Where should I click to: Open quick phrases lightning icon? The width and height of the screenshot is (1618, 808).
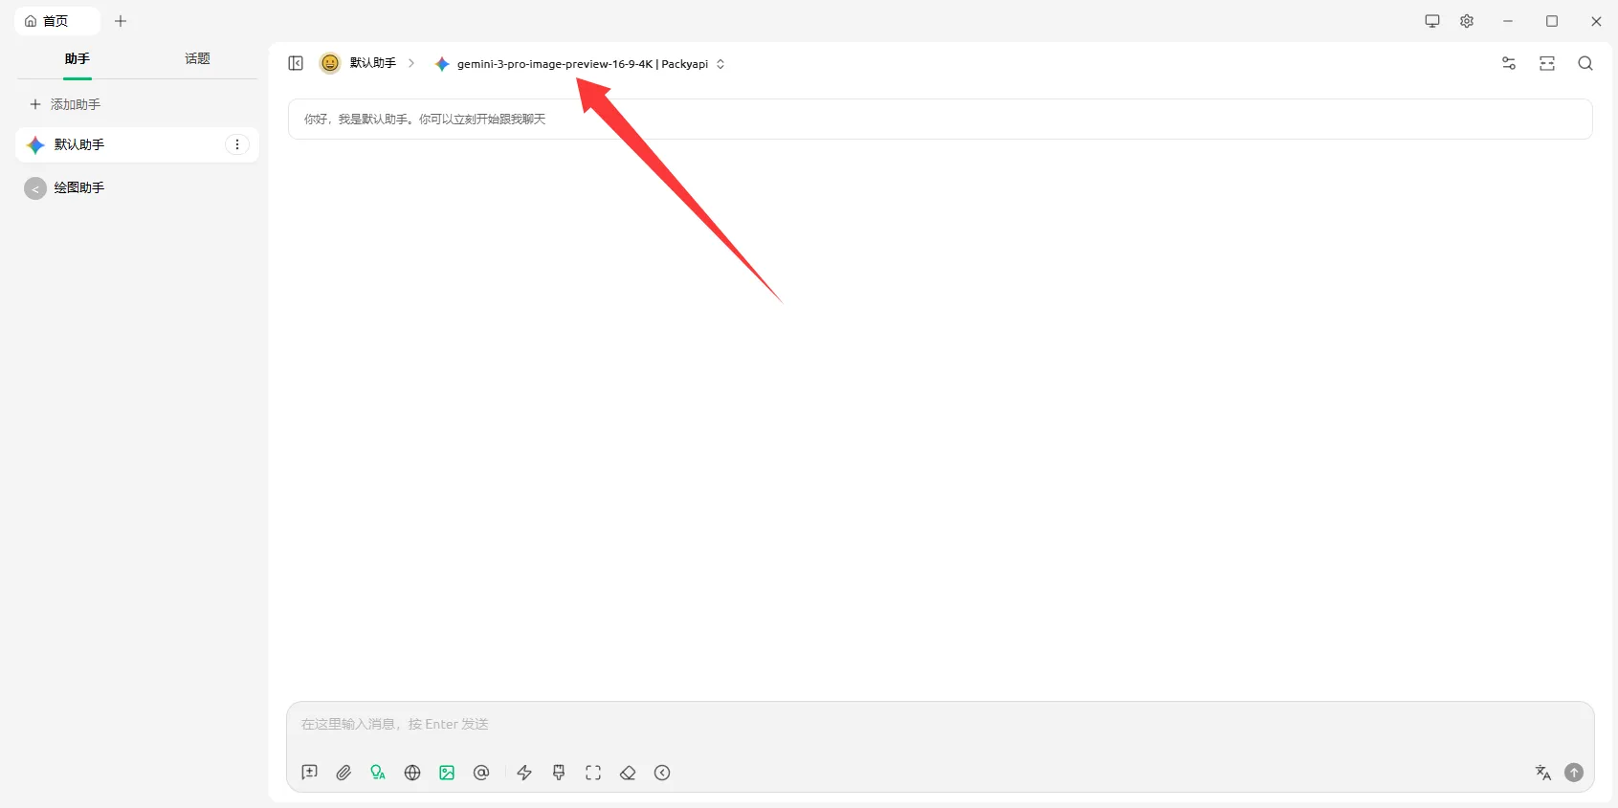[x=524, y=773]
